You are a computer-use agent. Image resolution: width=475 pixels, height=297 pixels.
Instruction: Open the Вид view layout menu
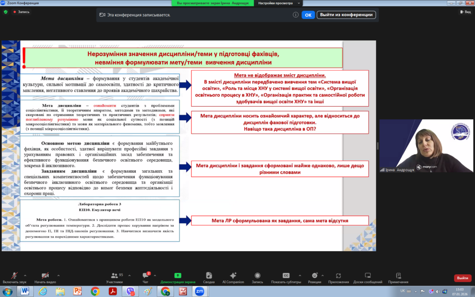pos(465,12)
